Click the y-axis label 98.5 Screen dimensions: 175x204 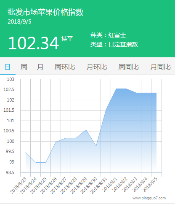[10, 172]
